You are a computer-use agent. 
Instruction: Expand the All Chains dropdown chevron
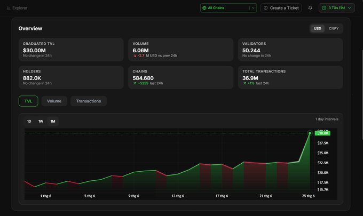coord(253,8)
